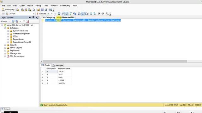
Task: Parse the query with checkmark icon
Action: point(56,13)
